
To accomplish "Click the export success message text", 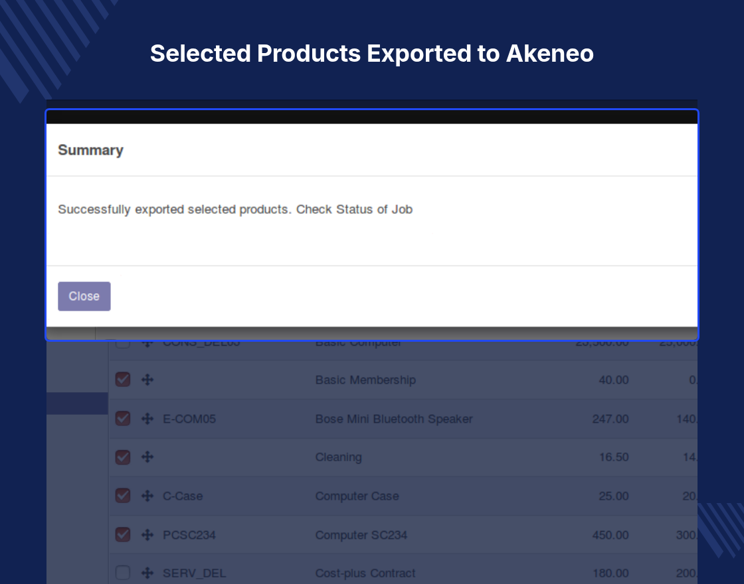I will click(235, 210).
